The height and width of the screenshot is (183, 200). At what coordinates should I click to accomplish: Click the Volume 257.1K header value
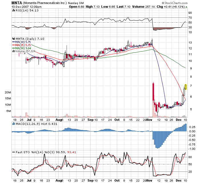(x=144, y=7)
